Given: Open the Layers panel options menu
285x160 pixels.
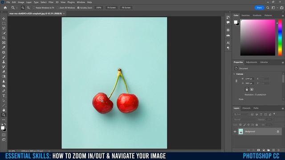Looking at the screenshot, I should coord(283,108).
